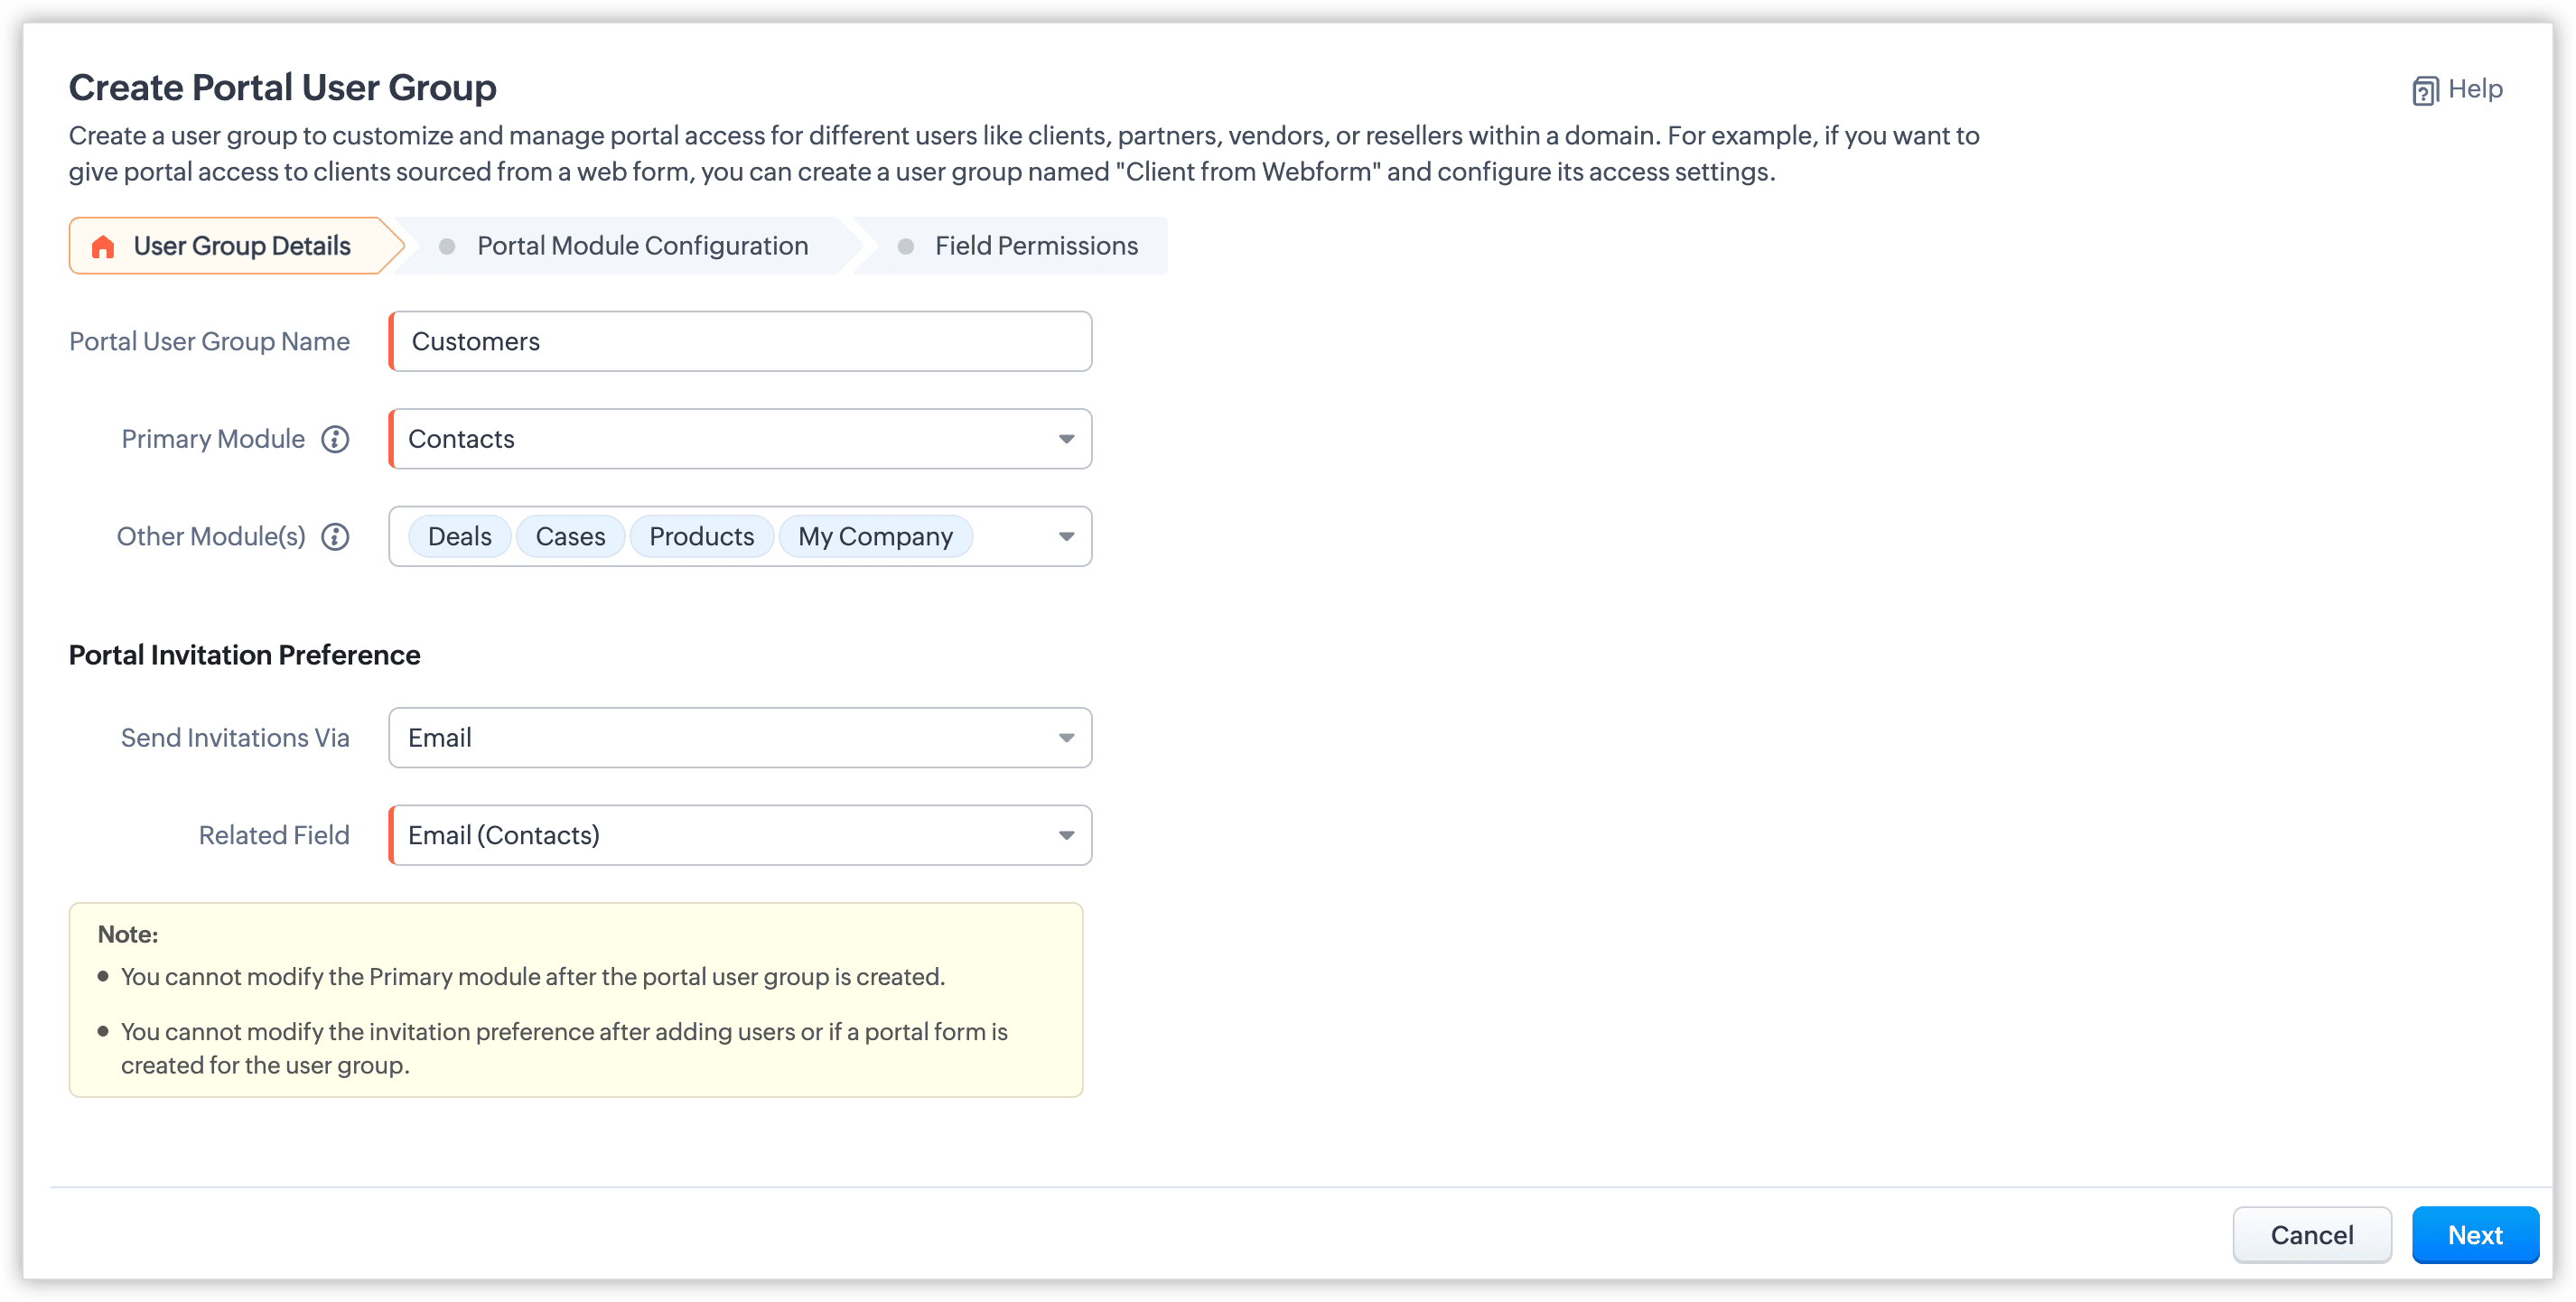Click the Primary Module info icon
Viewport: 2576px width, 1302px height.
coord(335,439)
